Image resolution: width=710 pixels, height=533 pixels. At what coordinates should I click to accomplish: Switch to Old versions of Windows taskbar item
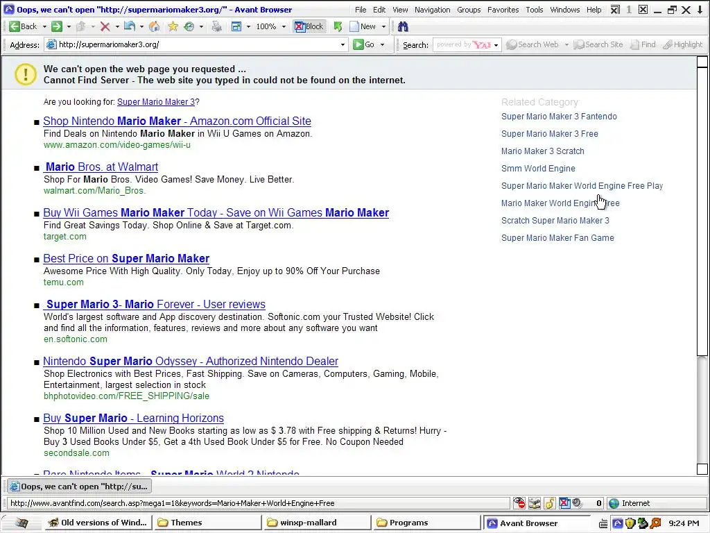[x=98, y=523]
